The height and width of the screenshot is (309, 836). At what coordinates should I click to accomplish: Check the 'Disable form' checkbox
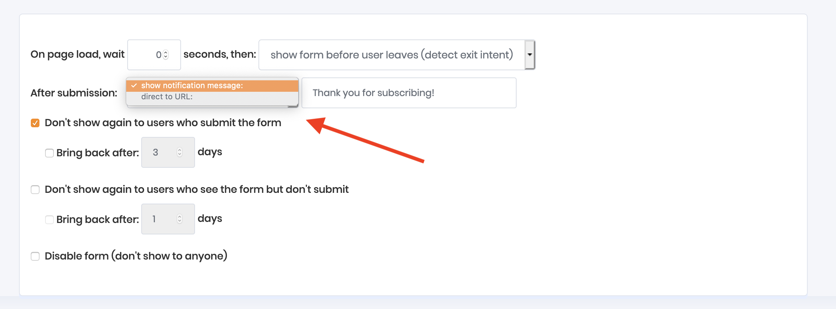coord(35,256)
